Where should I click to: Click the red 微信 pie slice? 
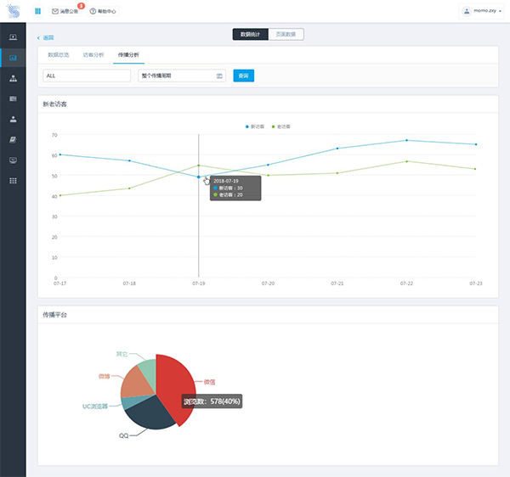click(x=176, y=380)
